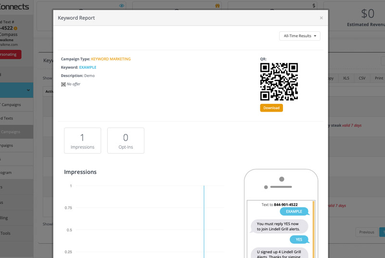The width and height of the screenshot is (385, 258).
Task: Click the 0.75 axis label on chart
Action: point(68,207)
